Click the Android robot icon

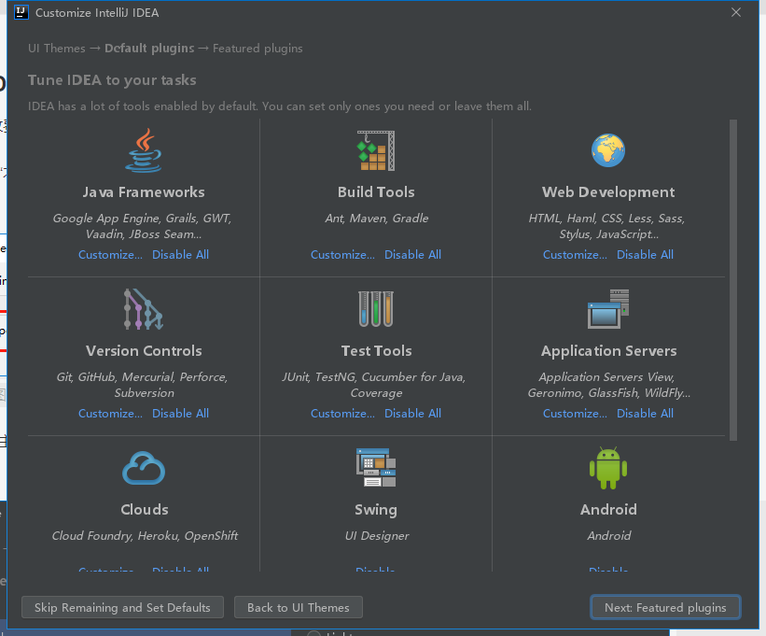click(608, 468)
